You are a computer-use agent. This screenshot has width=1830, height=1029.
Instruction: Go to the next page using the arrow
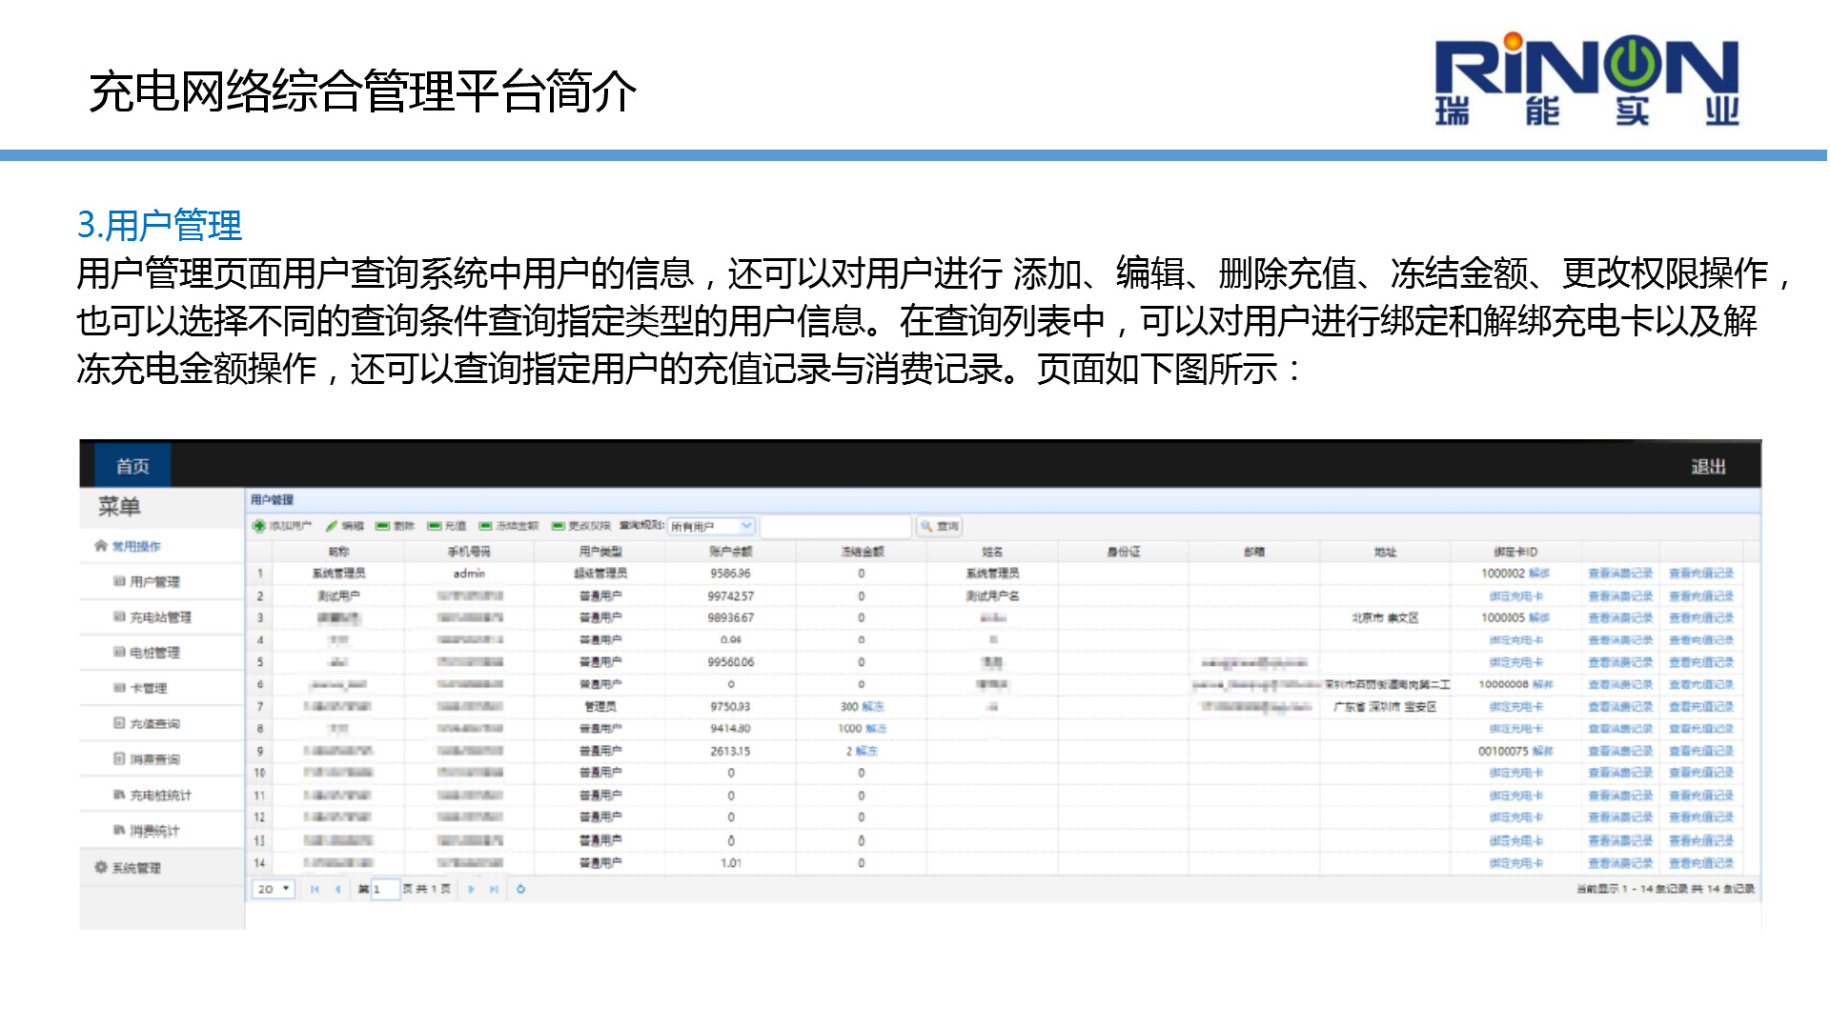coord(471,889)
